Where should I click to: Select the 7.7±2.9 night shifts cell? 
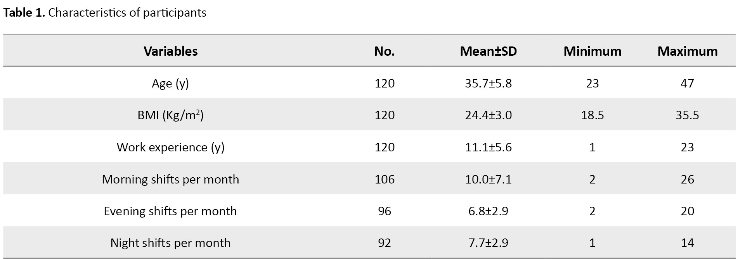[488, 243]
